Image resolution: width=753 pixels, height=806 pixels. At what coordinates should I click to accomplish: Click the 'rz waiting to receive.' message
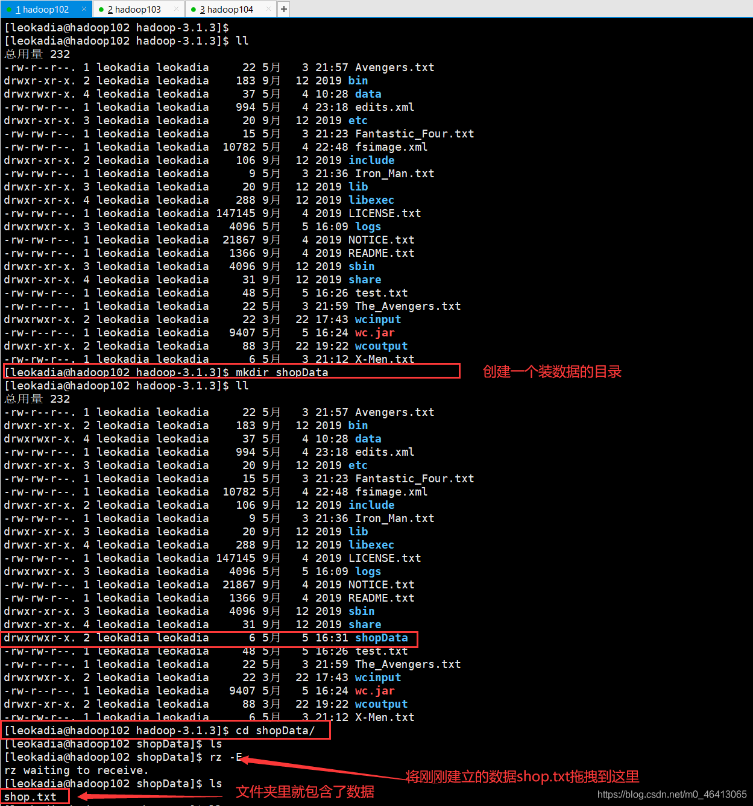coord(76,770)
